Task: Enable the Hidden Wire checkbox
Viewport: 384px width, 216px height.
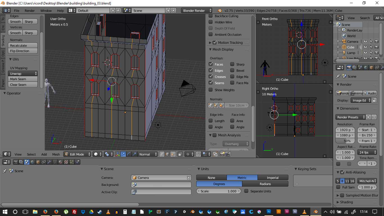Action: pos(211,22)
